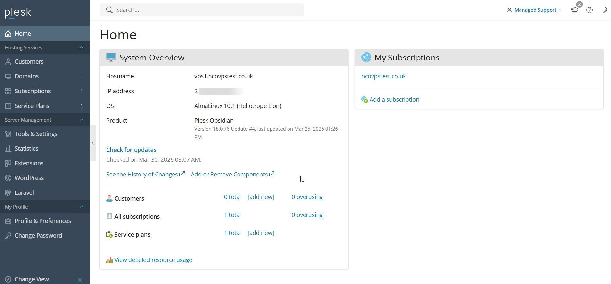Open Customers in the sidebar
Screen dimensions: 611x284
click(x=45, y=62)
